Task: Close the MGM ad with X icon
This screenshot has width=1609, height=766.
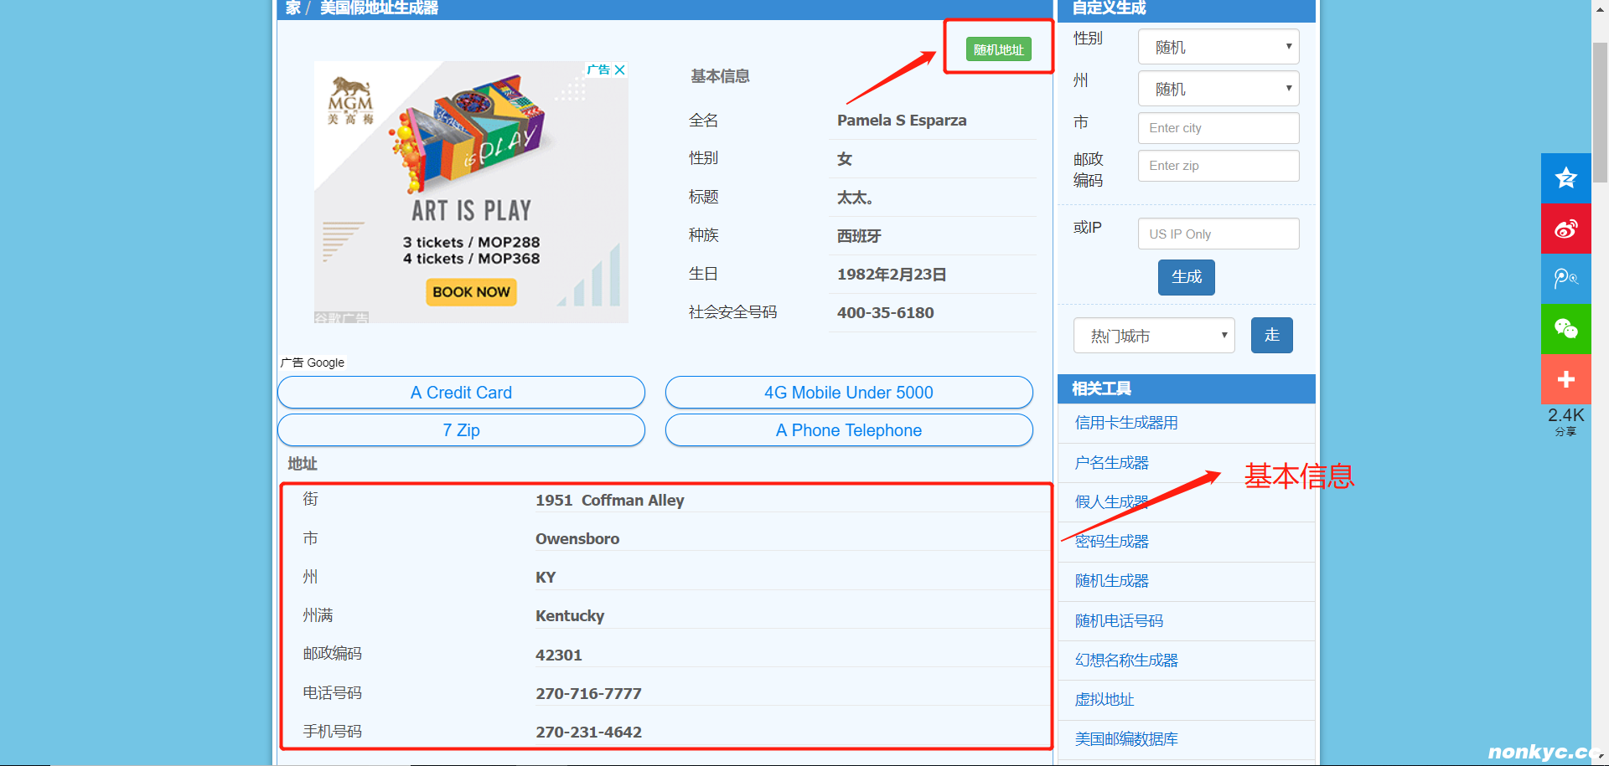Action: (620, 70)
